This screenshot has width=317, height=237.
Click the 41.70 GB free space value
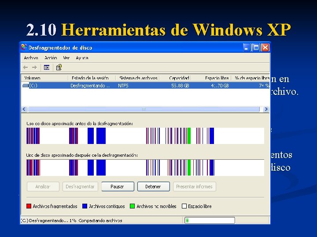220,86
